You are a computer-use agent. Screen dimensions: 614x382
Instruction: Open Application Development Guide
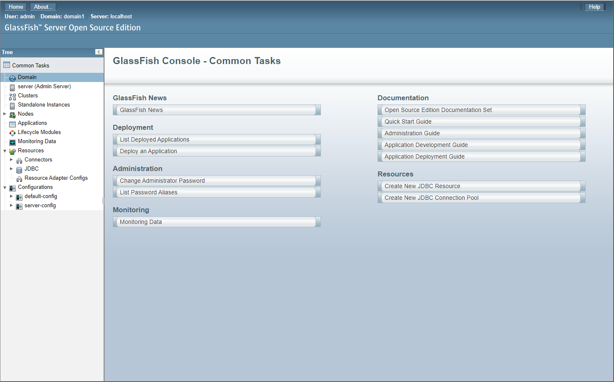pyautogui.click(x=481, y=145)
